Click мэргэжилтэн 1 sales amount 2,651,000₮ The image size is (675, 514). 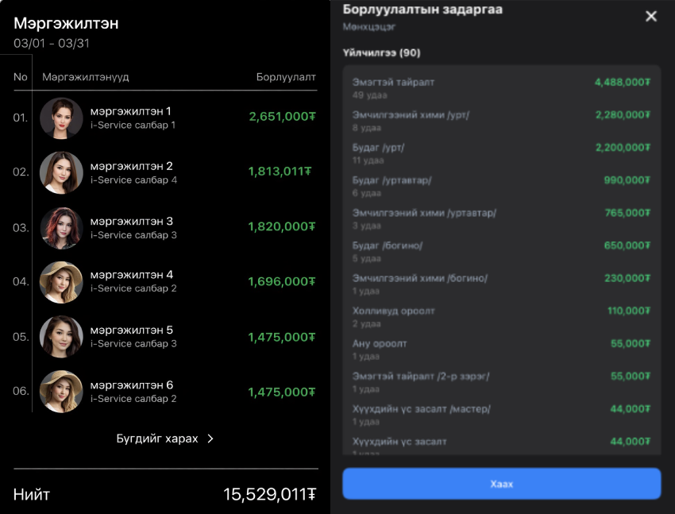point(282,117)
